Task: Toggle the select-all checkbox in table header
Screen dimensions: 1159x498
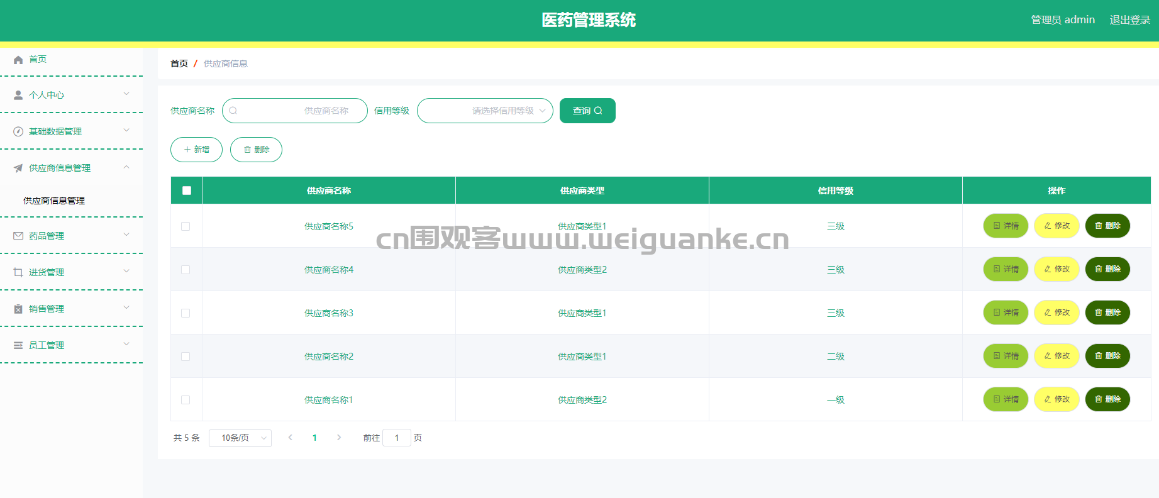Action: (x=187, y=191)
